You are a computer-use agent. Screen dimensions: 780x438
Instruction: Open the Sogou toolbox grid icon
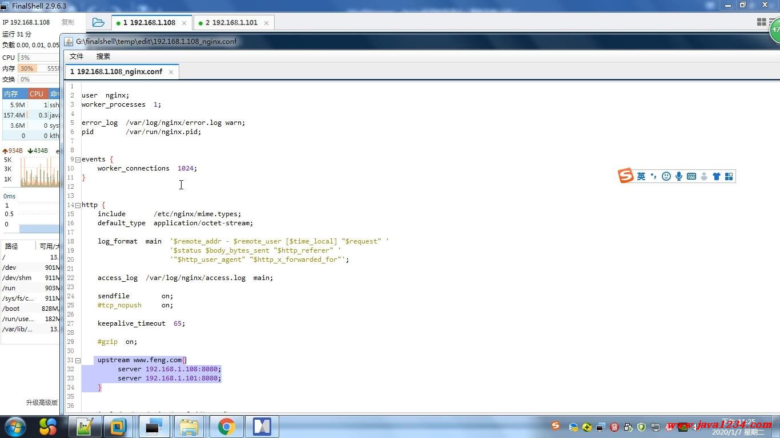[729, 176]
